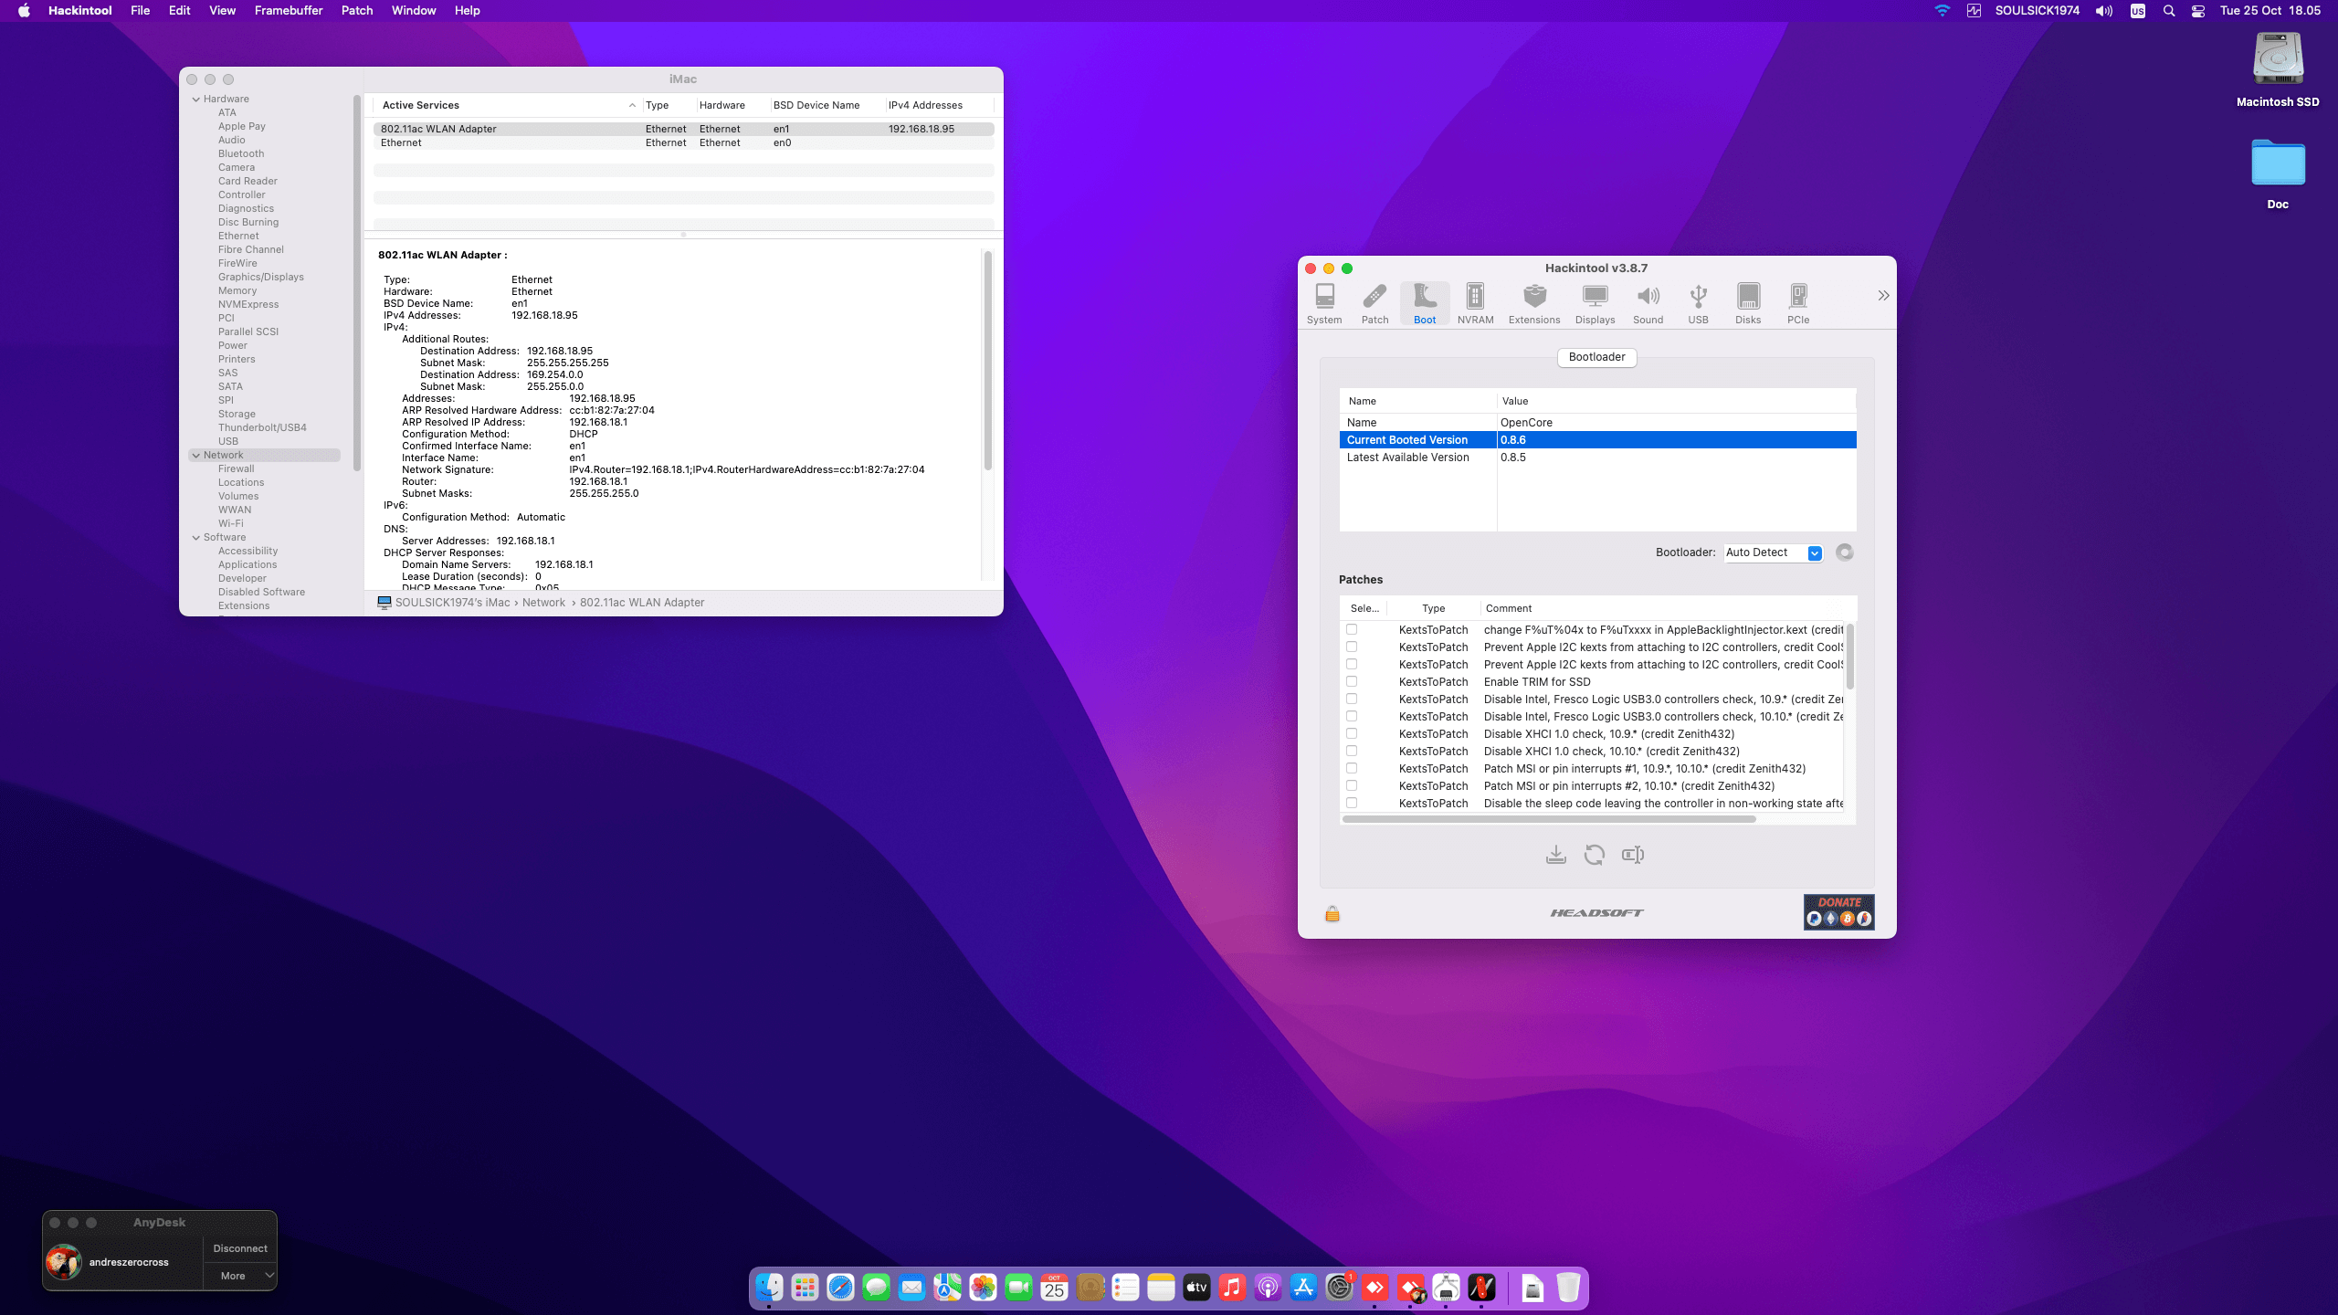
Task: Open the Patch menu in the menu bar
Action: point(357,11)
